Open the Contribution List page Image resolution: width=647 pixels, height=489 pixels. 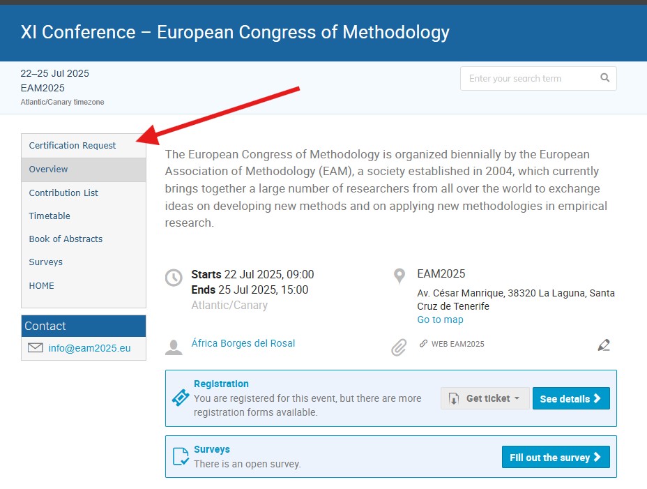pos(63,193)
